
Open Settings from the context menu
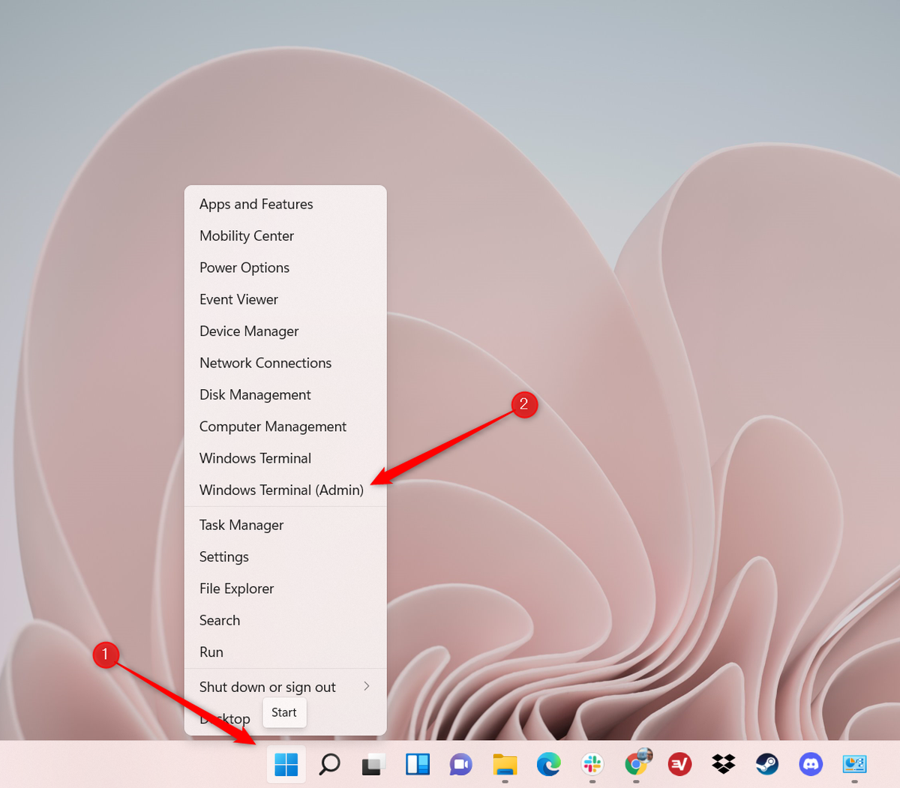click(x=286, y=556)
